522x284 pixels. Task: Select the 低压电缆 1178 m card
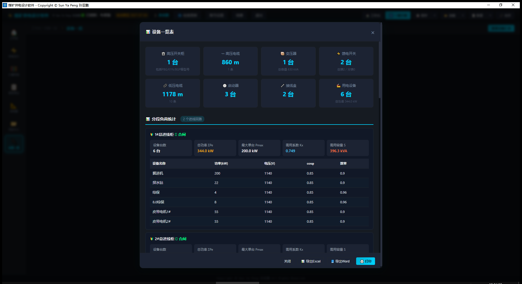click(x=173, y=93)
